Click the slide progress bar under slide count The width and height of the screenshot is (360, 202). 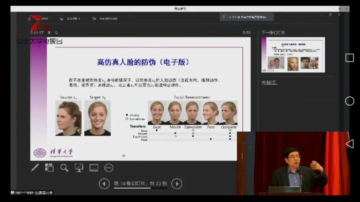[140, 188]
